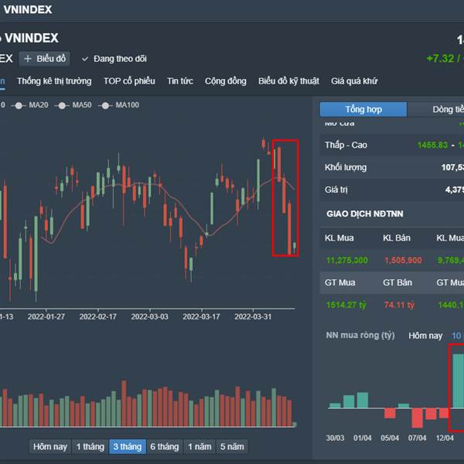
Task: Click the GT Bán column header
Action: point(397,282)
